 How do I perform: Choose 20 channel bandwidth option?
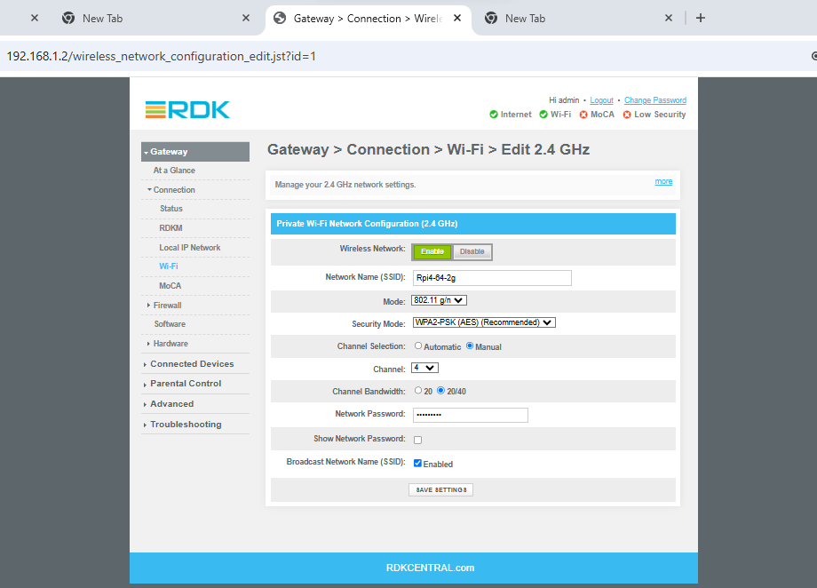tap(418, 391)
